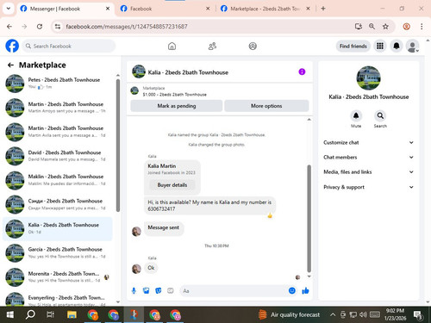This screenshot has height=323, width=431.
Task: Mute the conversation via bell icon
Action: tap(356, 115)
